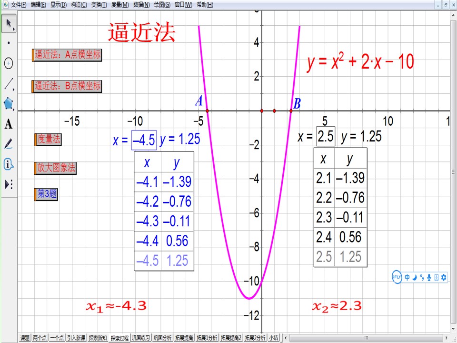Open the 变换(T) menu

click(99, 5)
